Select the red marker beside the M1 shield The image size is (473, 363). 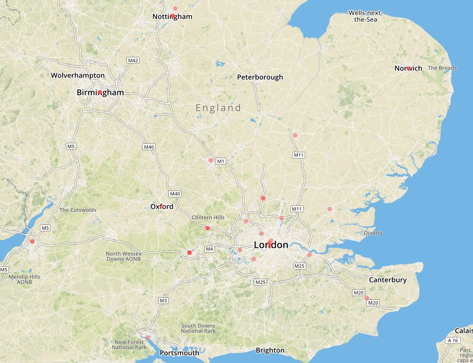(211, 160)
